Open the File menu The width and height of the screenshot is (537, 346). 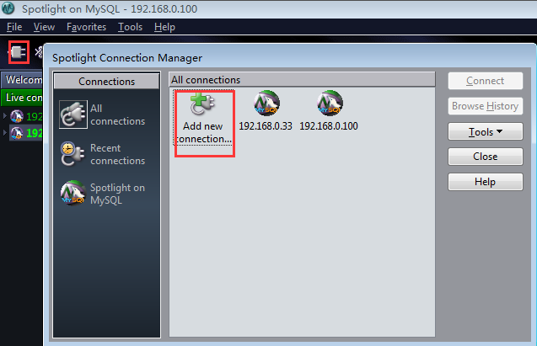pos(14,27)
